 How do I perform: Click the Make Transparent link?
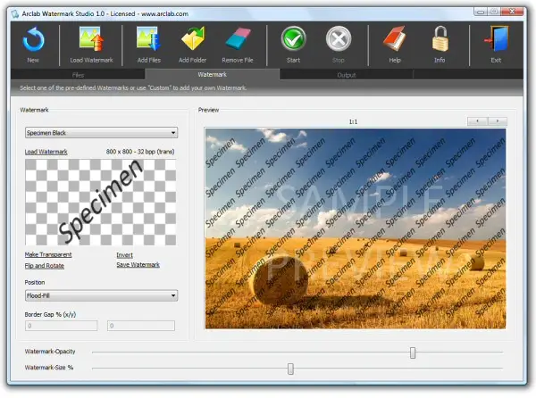coord(48,254)
